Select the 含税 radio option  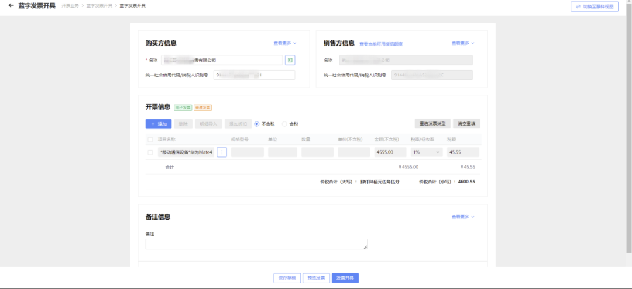click(x=284, y=124)
